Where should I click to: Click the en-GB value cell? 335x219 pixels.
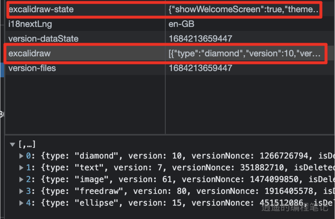pos(181,24)
